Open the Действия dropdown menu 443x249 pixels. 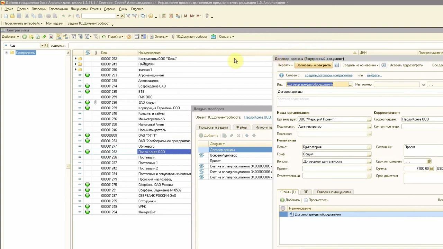click(x=10, y=37)
